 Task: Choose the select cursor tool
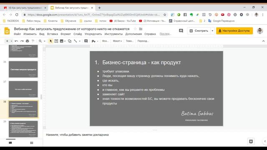coord(50,41)
